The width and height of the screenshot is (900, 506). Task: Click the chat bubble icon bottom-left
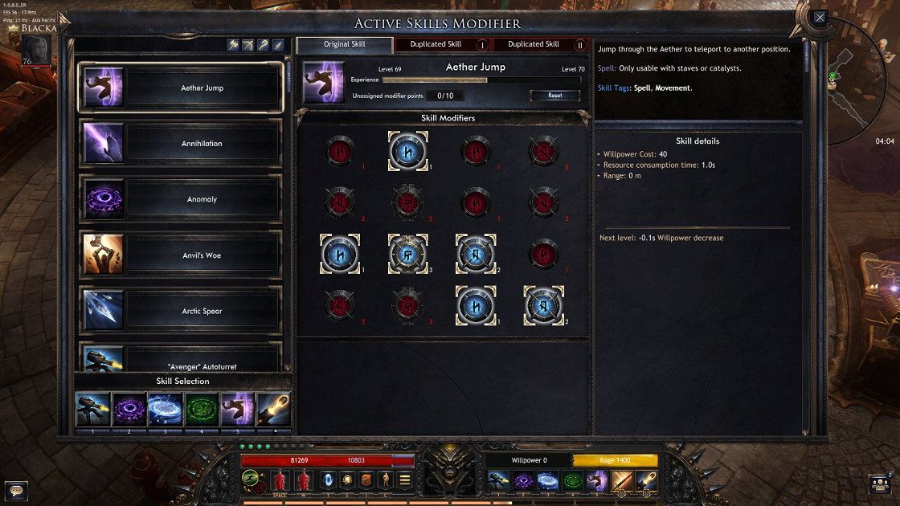tap(16, 491)
